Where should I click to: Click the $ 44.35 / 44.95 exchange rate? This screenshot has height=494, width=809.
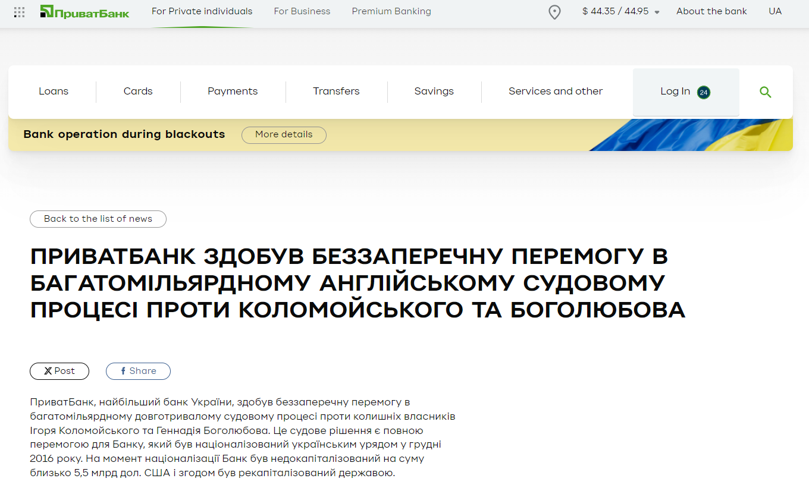click(616, 11)
